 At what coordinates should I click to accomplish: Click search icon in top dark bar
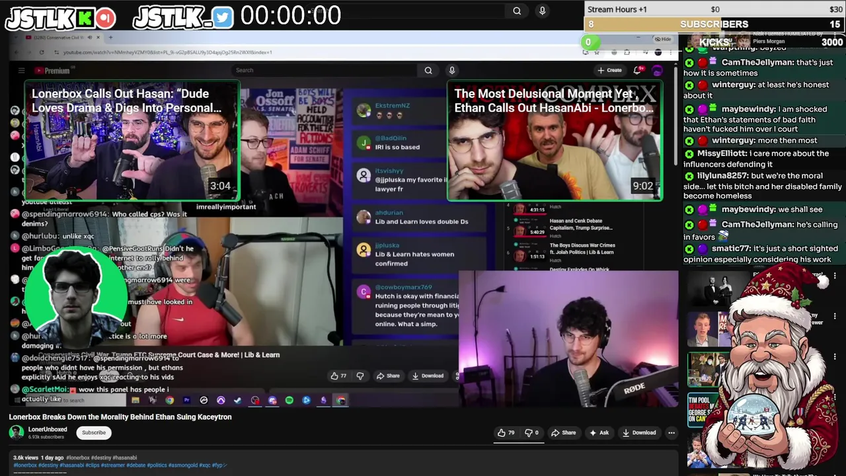pyautogui.click(x=517, y=11)
